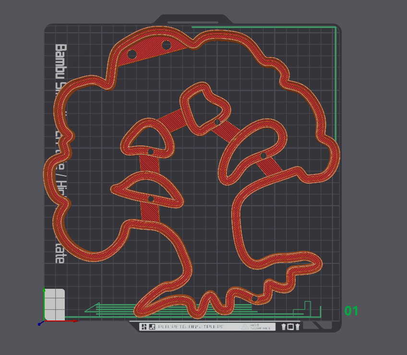The height and width of the screenshot is (355, 407).
Task: Click the small hole in the bottom wavy section
Action: [255, 298]
